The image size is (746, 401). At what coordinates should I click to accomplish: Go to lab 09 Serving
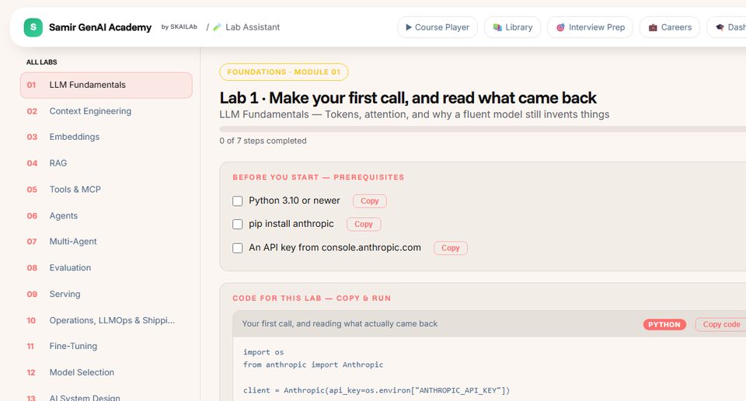pos(106,294)
